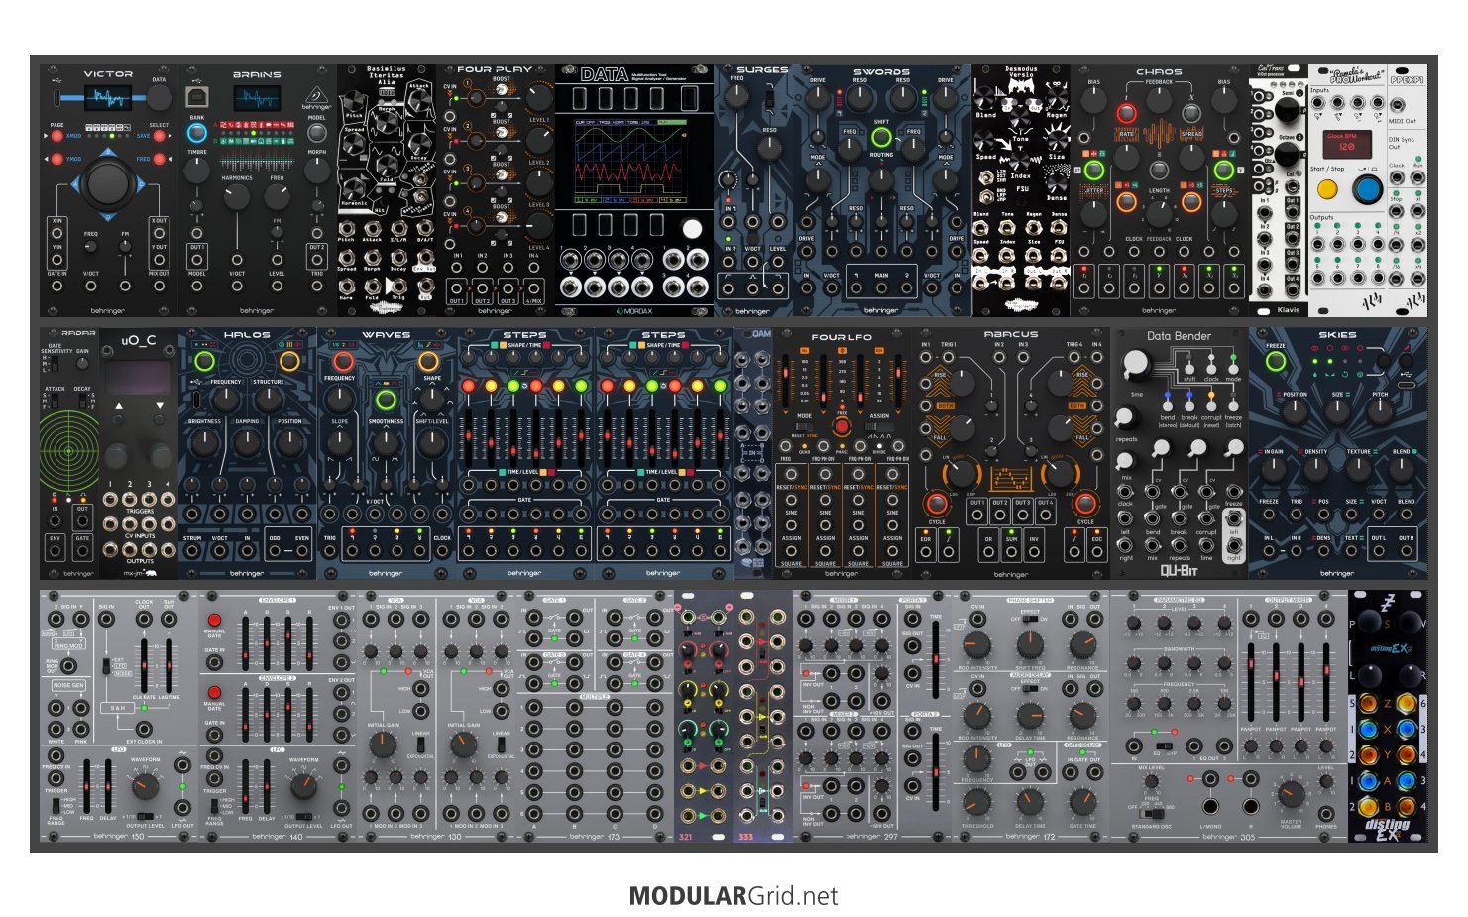Click the DATA knob on Victor
The width and height of the screenshot is (1468, 917).
pyautogui.click(x=159, y=97)
